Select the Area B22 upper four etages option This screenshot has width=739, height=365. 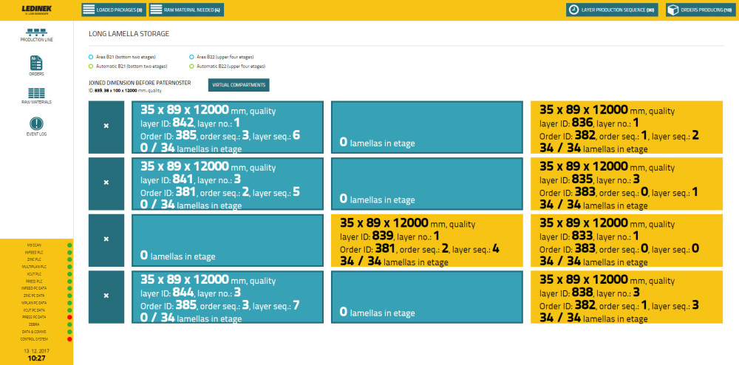[191, 56]
